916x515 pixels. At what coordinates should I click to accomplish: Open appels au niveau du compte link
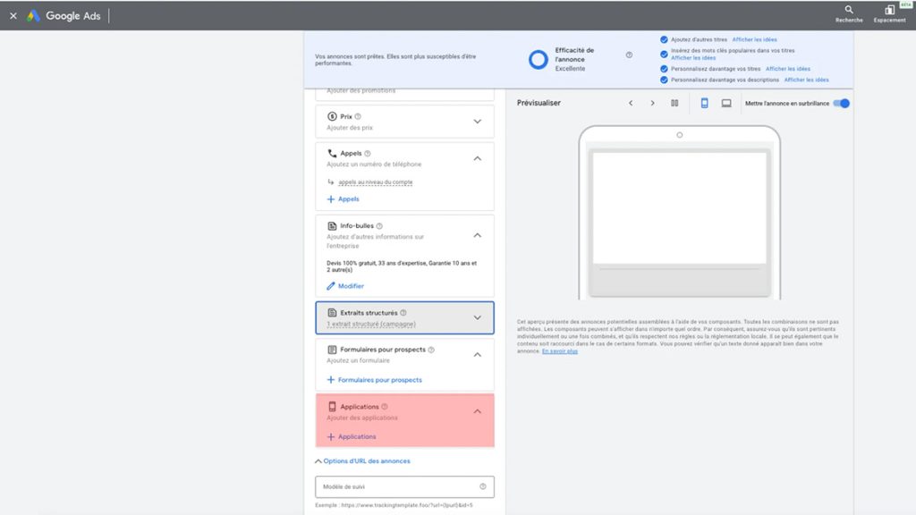tap(375, 182)
